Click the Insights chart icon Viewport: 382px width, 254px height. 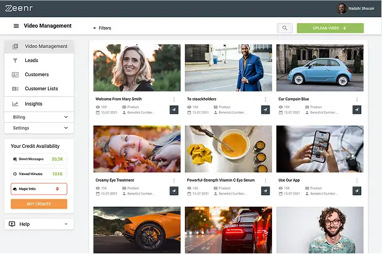click(x=15, y=104)
